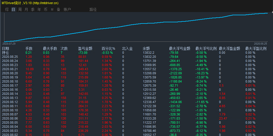The height and width of the screenshot is (136, 273).
Task: Open the 币 currency tab
Action: [45, 9]
